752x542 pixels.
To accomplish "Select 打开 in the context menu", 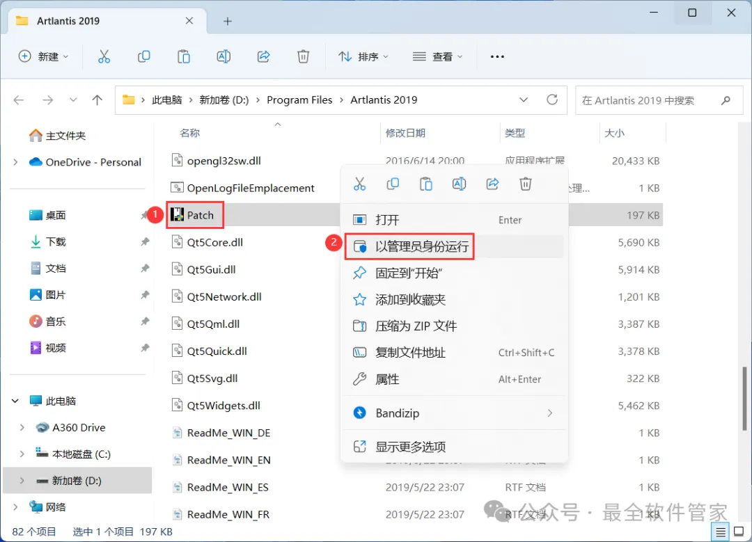I will click(454, 220).
